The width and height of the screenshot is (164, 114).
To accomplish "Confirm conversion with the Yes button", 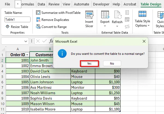I will point(89,64).
